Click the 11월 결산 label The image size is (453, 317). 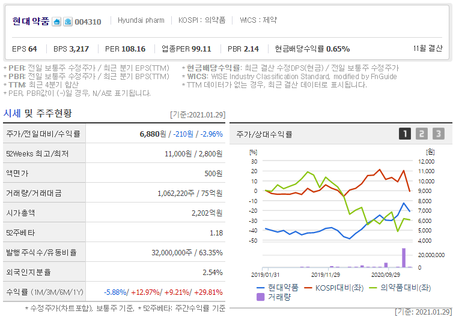pyautogui.click(x=428, y=48)
